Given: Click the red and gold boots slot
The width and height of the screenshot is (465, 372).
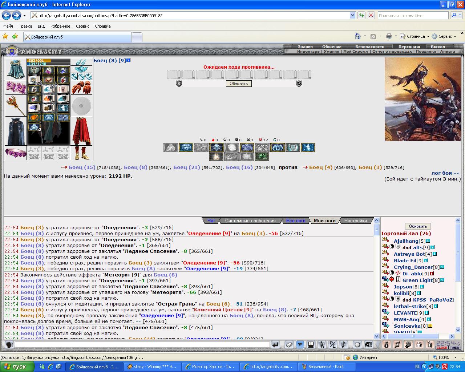Looking at the screenshot, I should tap(81, 153).
